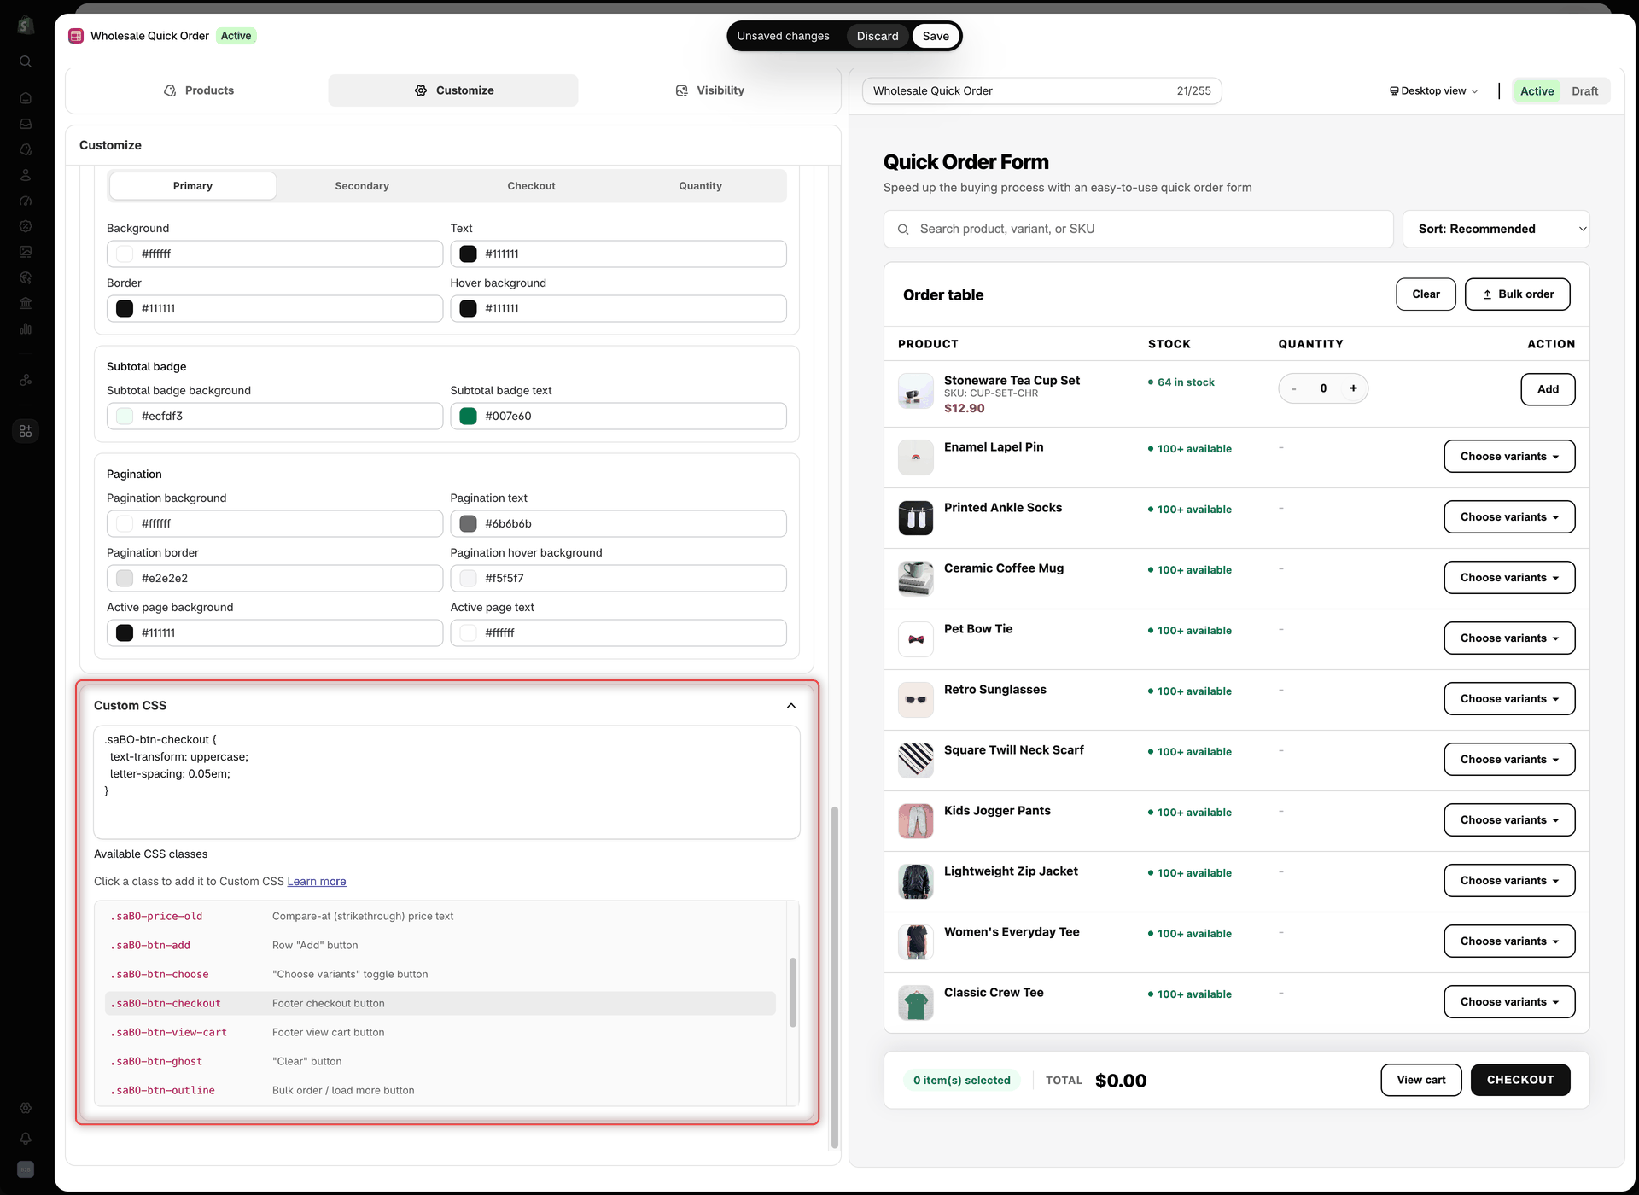This screenshot has height=1195, width=1639.
Task: Expand Choose variants for Classic Crew Tee
Action: pyautogui.click(x=1509, y=1002)
